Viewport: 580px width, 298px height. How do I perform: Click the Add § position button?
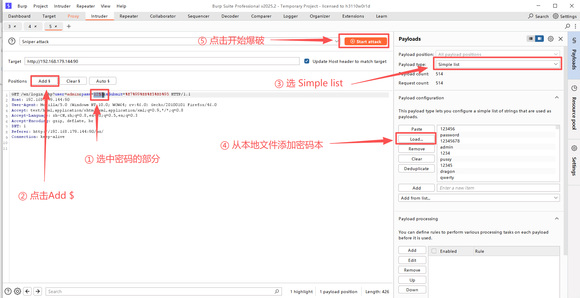(x=44, y=81)
